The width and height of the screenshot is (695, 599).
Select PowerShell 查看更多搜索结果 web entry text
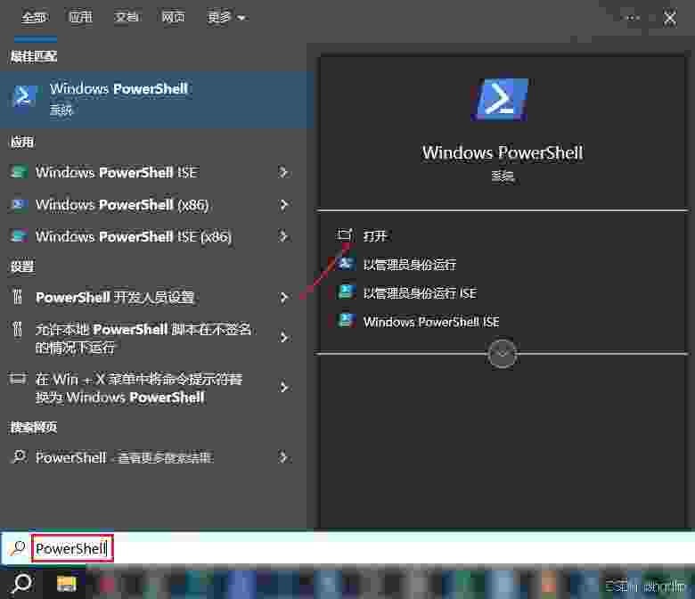click(125, 457)
